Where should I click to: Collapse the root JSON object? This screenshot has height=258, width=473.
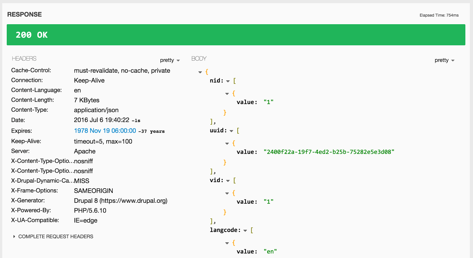tap(200, 72)
